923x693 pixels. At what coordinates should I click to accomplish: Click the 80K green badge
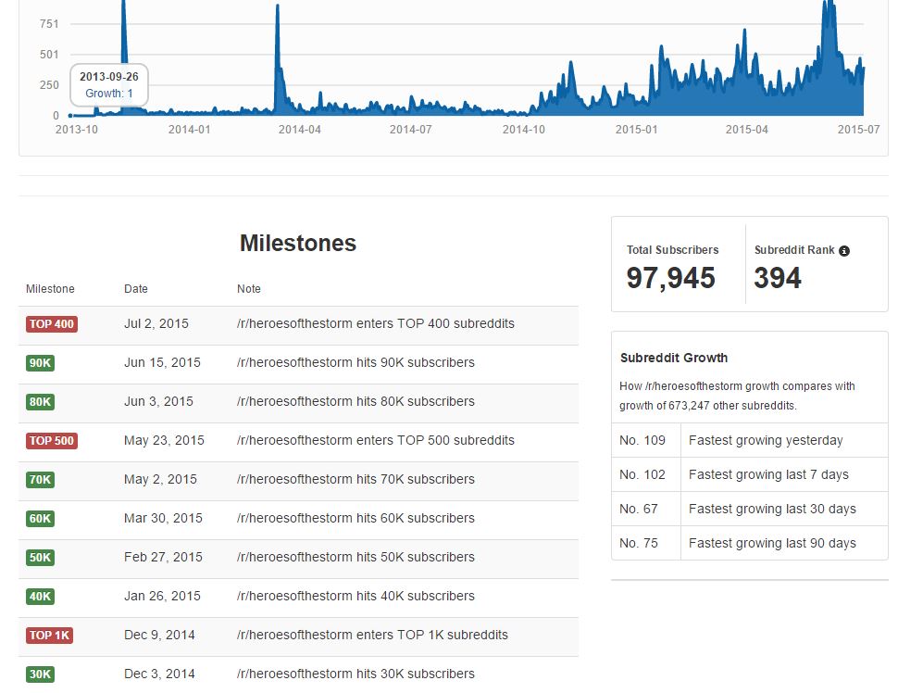coord(40,402)
